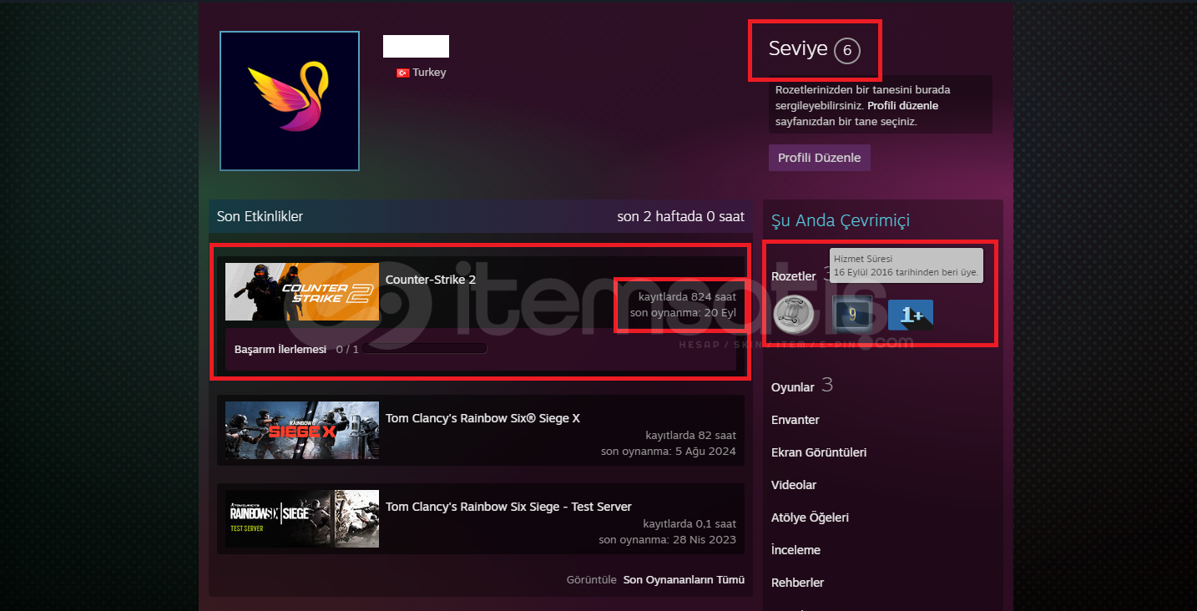Open the Rehberler link
The image size is (1197, 611).
(798, 583)
